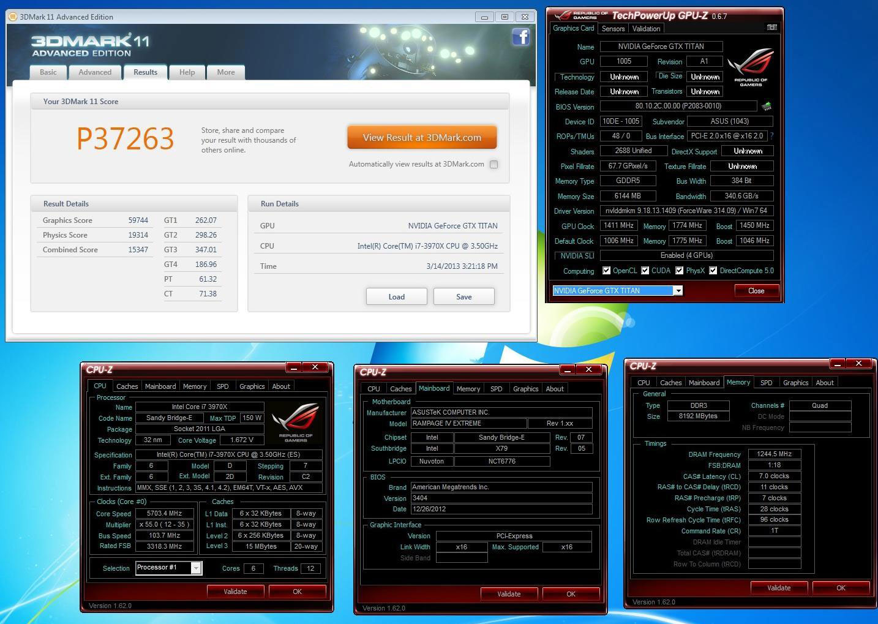Switch to the Basic tab in 3DMark 11
Image resolution: width=878 pixels, height=624 pixels.
coord(48,72)
